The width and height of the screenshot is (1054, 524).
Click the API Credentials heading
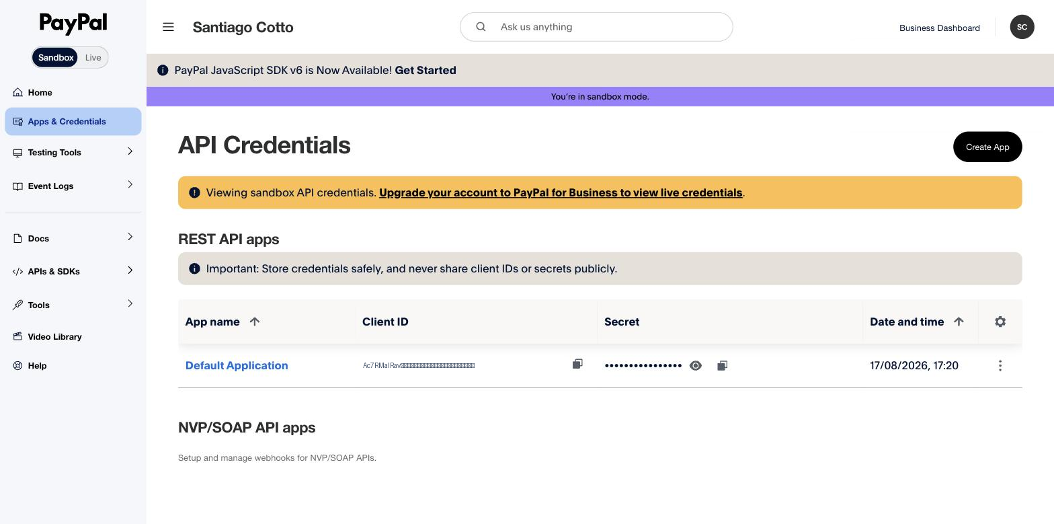tap(264, 145)
